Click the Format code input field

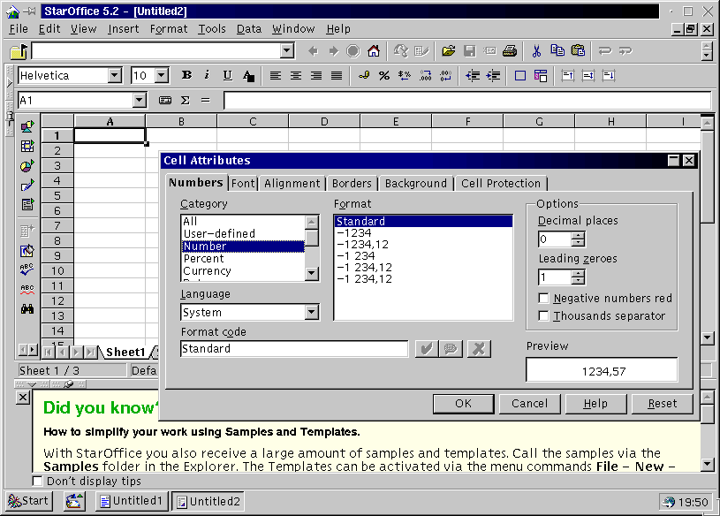click(x=294, y=349)
